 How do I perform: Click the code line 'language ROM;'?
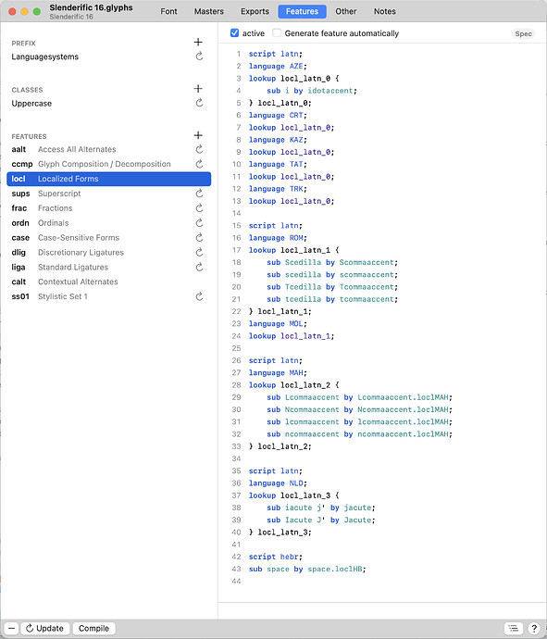point(278,238)
